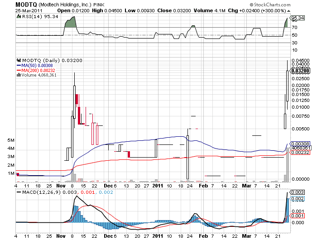The height and width of the screenshot is (240, 317).
Task: Click the 0.003 MACD value tag
Action: pos(298,192)
